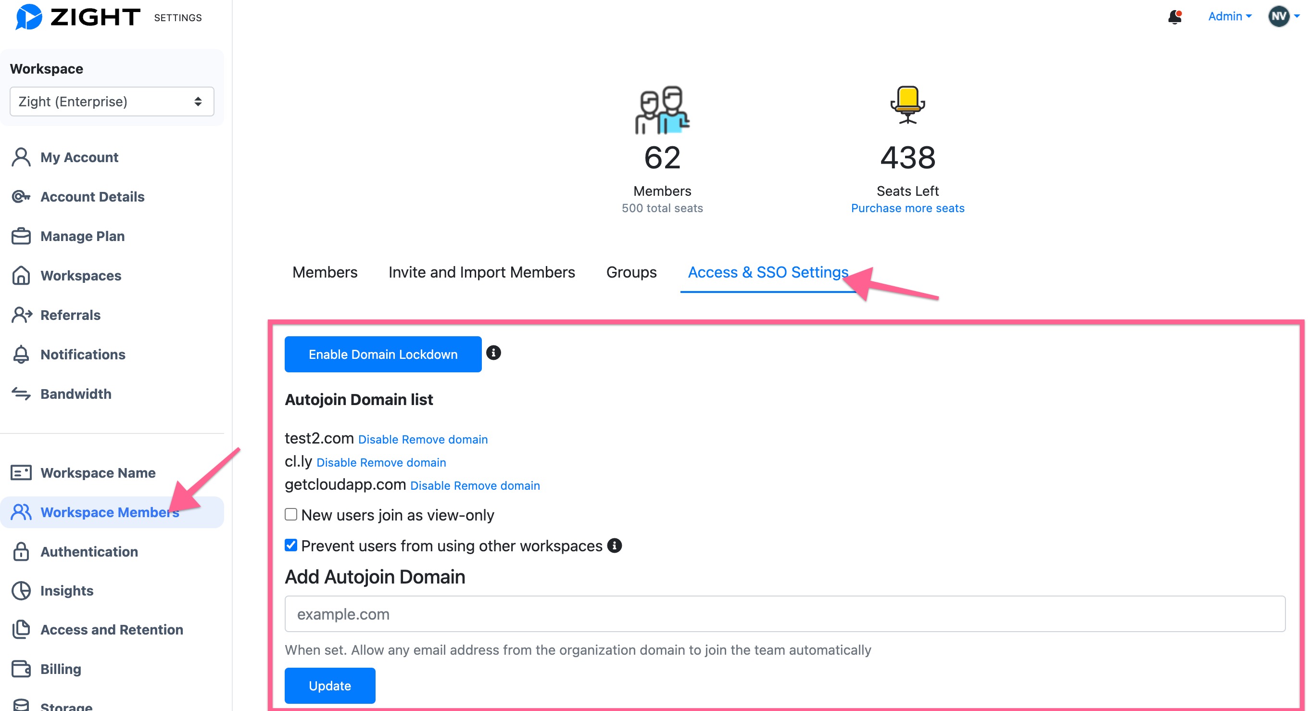Click the Access and Retention documents icon
1309x711 pixels.
21,630
